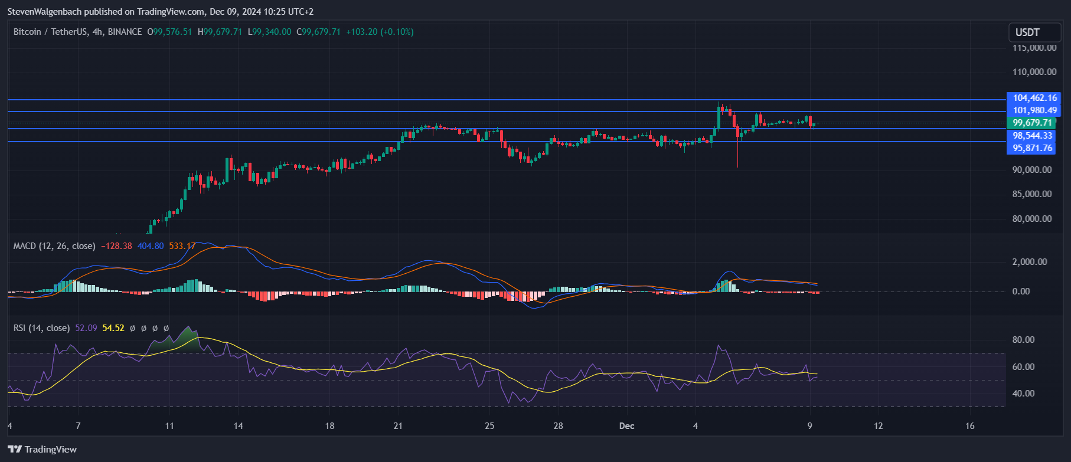
Task: Click the RSI 40.00 axis label
Action: pos(1023,394)
